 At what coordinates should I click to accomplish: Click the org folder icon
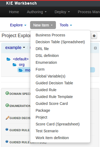pyautogui.click(x=15, y=65)
